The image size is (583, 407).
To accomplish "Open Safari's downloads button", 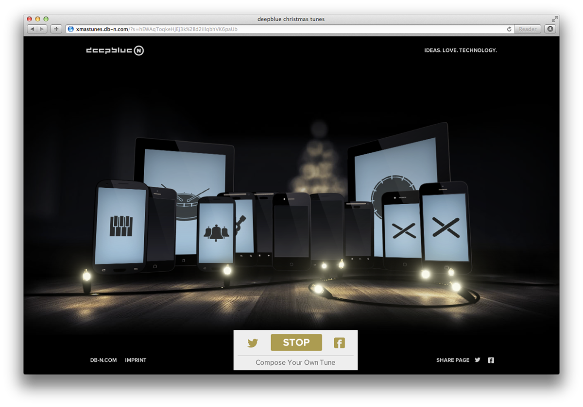I will (550, 29).
